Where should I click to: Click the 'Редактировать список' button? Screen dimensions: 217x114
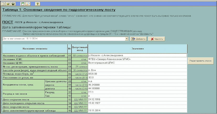(201, 61)
